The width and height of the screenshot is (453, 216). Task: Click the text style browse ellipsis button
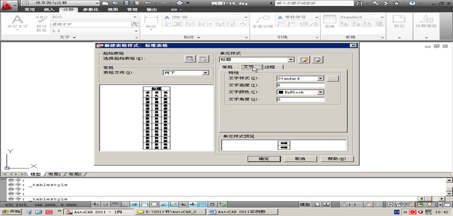(x=333, y=78)
